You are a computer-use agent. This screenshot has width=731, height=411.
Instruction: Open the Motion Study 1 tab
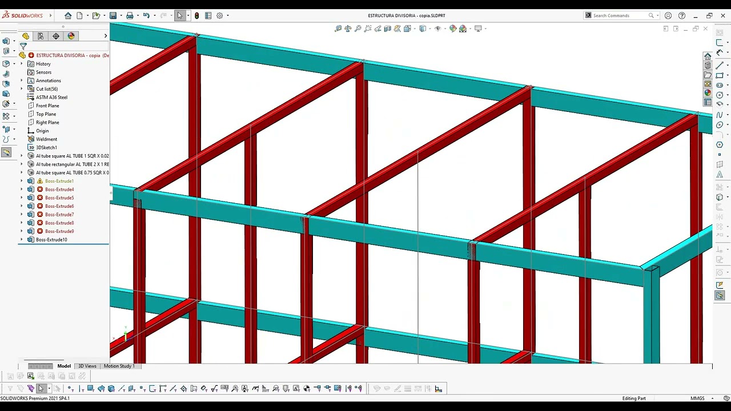click(119, 366)
